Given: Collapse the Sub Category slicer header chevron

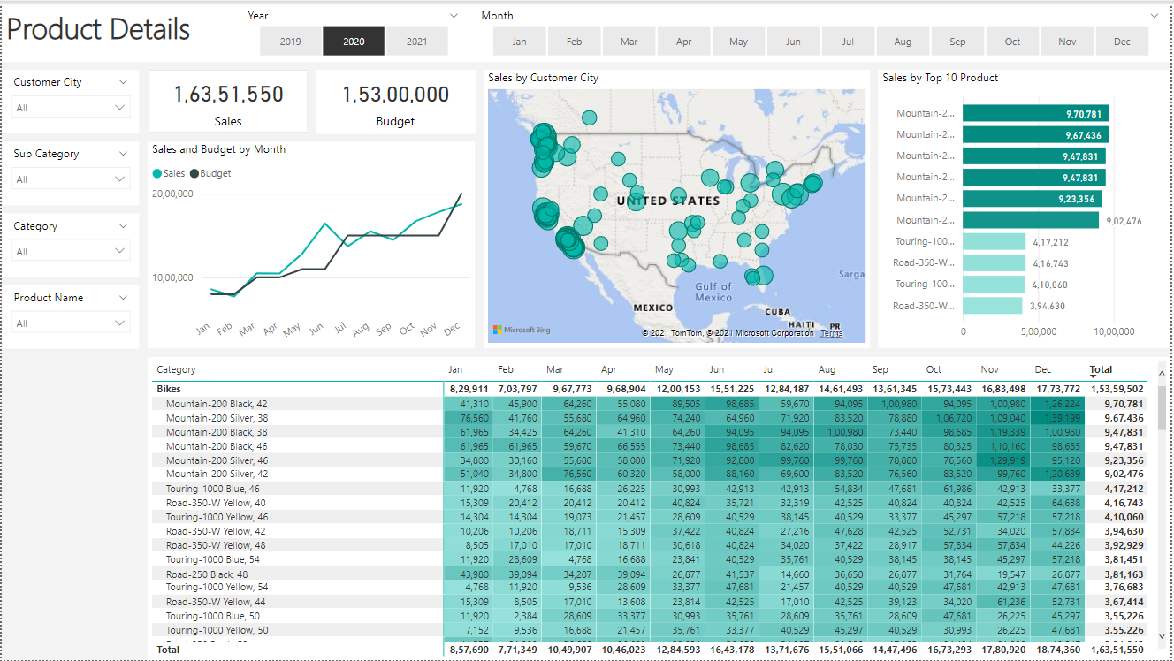Looking at the screenshot, I should point(123,154).
